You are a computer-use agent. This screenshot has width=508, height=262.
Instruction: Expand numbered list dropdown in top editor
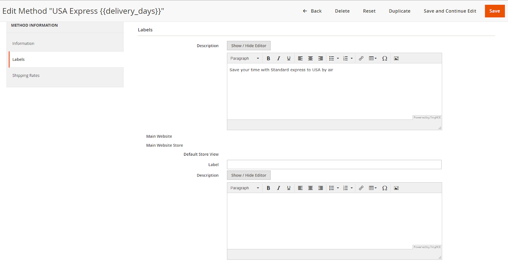pos(351,59)
